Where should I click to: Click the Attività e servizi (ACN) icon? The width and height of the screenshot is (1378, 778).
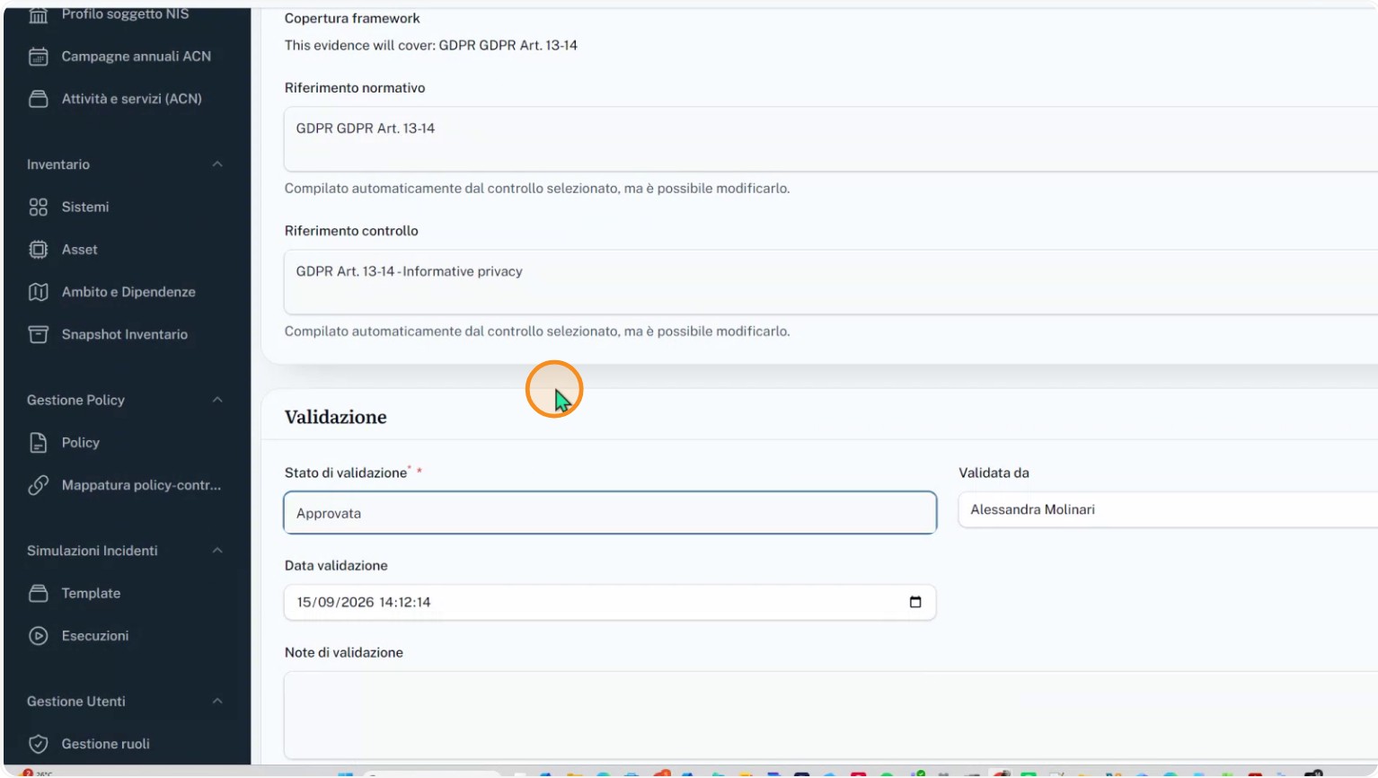pos(38,99)
